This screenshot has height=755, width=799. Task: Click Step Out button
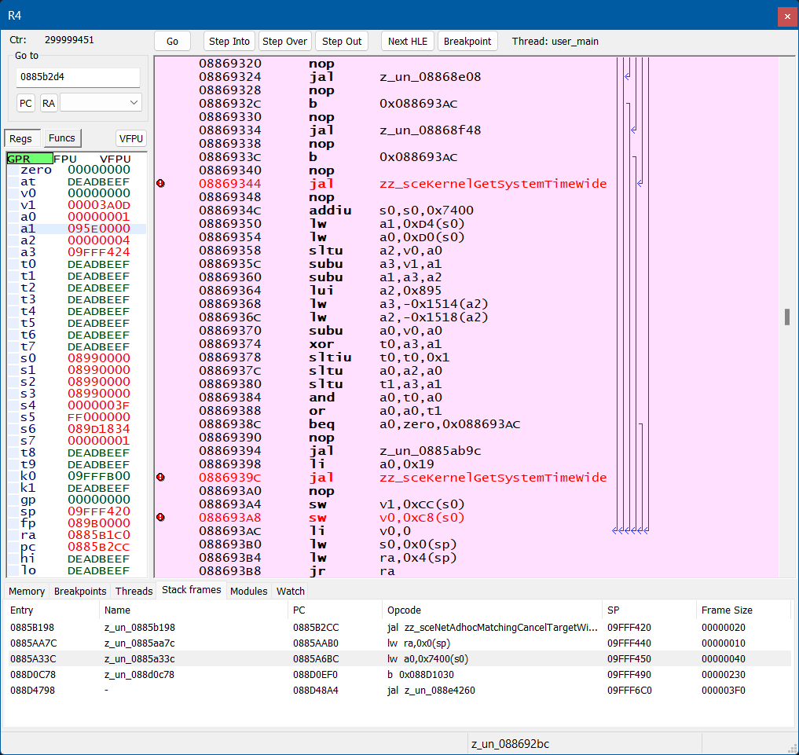click(x=342, y=42)
